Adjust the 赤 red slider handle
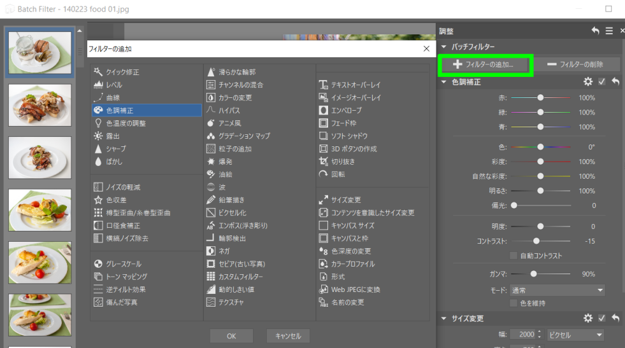Screen dimensions: 625x348 tap(540, 97)
